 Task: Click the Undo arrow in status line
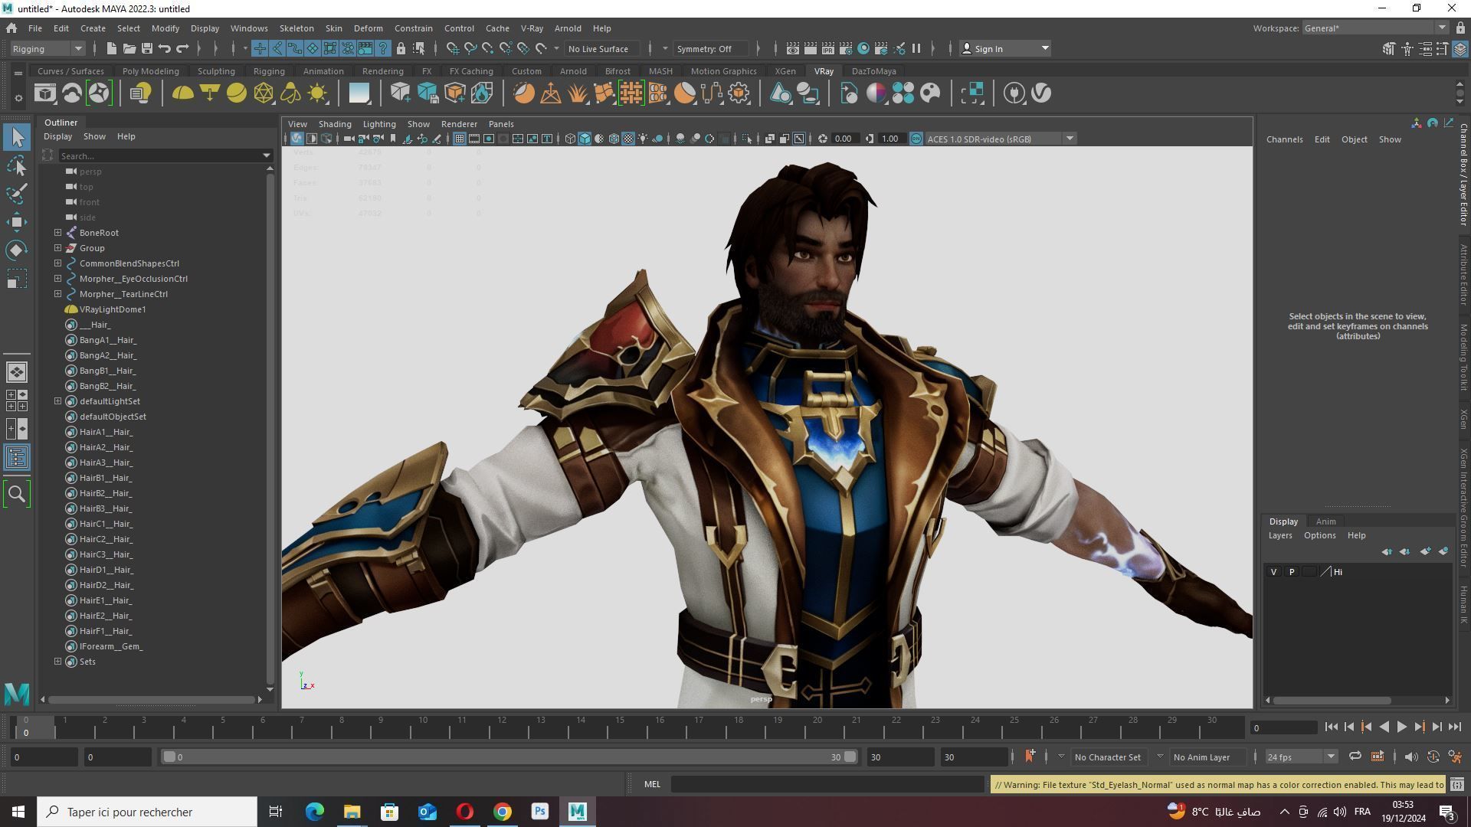point(165,48)
